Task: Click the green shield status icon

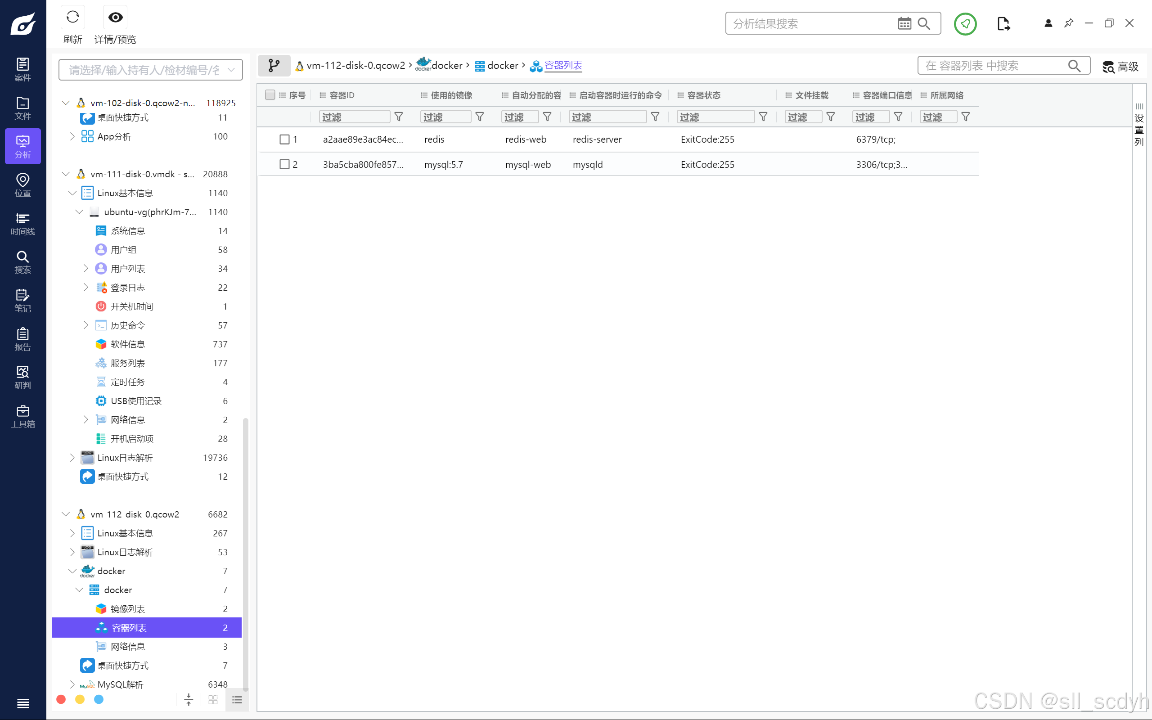Action: [x=965, y=23]
